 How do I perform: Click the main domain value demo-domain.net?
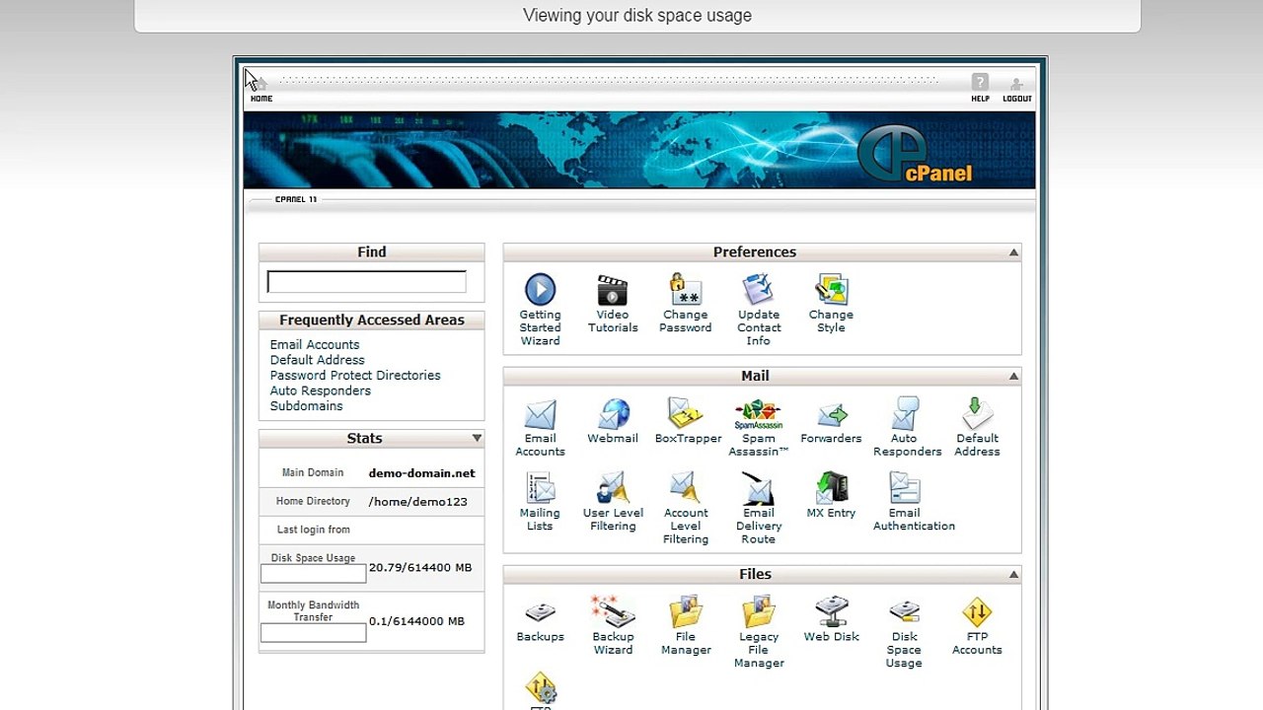pyautogui.click(x=421, y=473)
